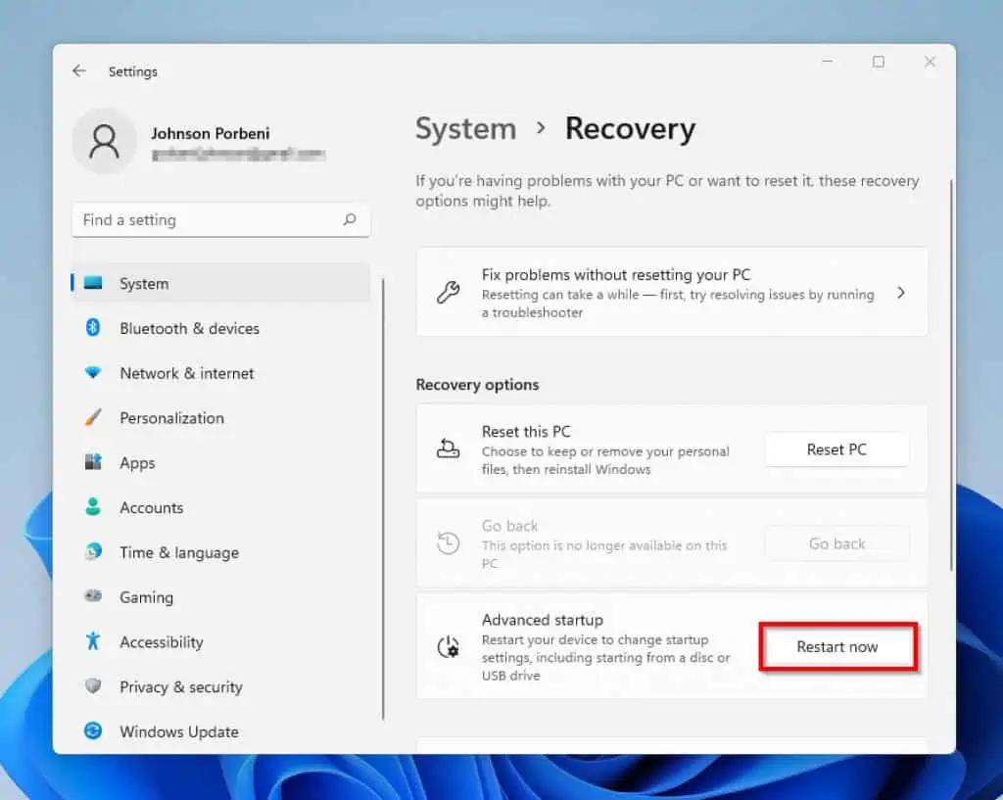Click the Windows Update sync icon
The width and height of the screenshot is (1003, 800).
tap(93, 731)
